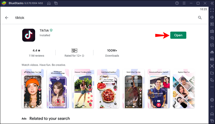Click the Related to your search heading
Viewport: 215px width, 124px height.
point(50,119)
